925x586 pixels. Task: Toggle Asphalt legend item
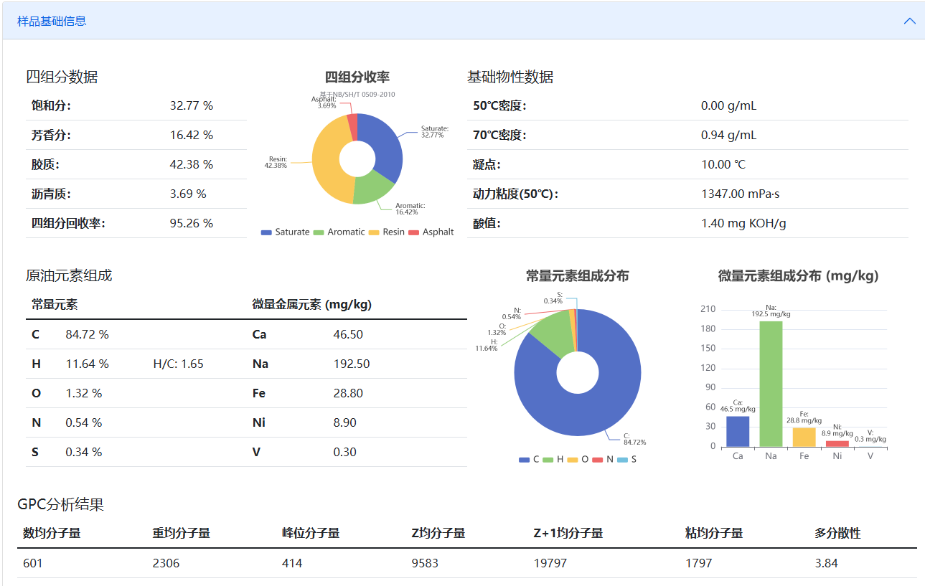pos(431,232)
